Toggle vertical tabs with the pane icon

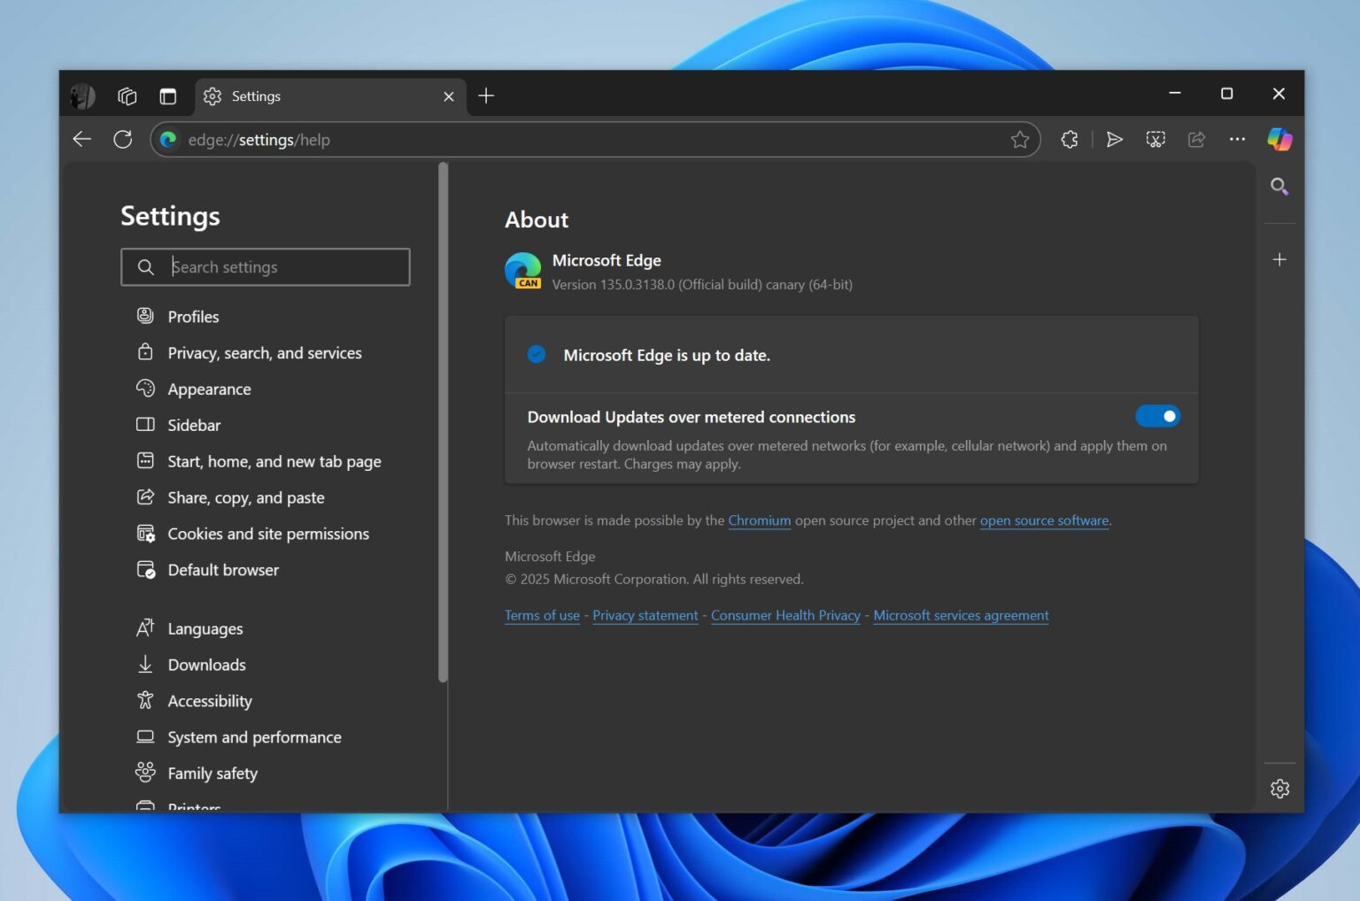168,96
